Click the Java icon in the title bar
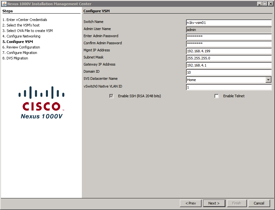The image size is (275, 210). coord(4,4)
